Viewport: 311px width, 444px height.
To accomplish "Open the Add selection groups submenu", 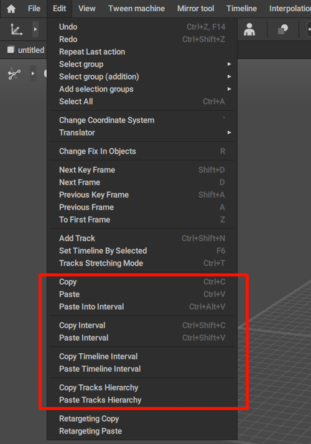I will (142, 89).
